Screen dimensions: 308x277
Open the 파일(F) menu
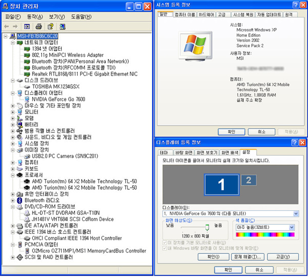pos(13,17)
